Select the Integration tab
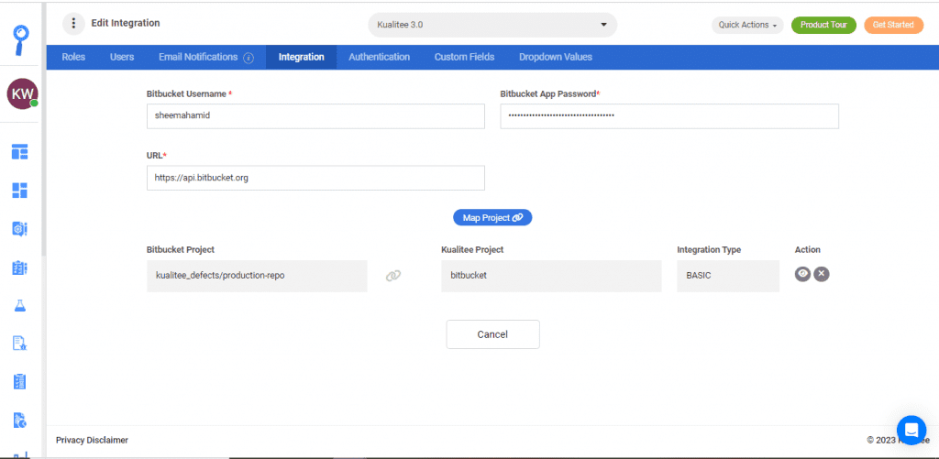Image resolution: width=939 pixels, height=459 pixels. tap(301, 58)
